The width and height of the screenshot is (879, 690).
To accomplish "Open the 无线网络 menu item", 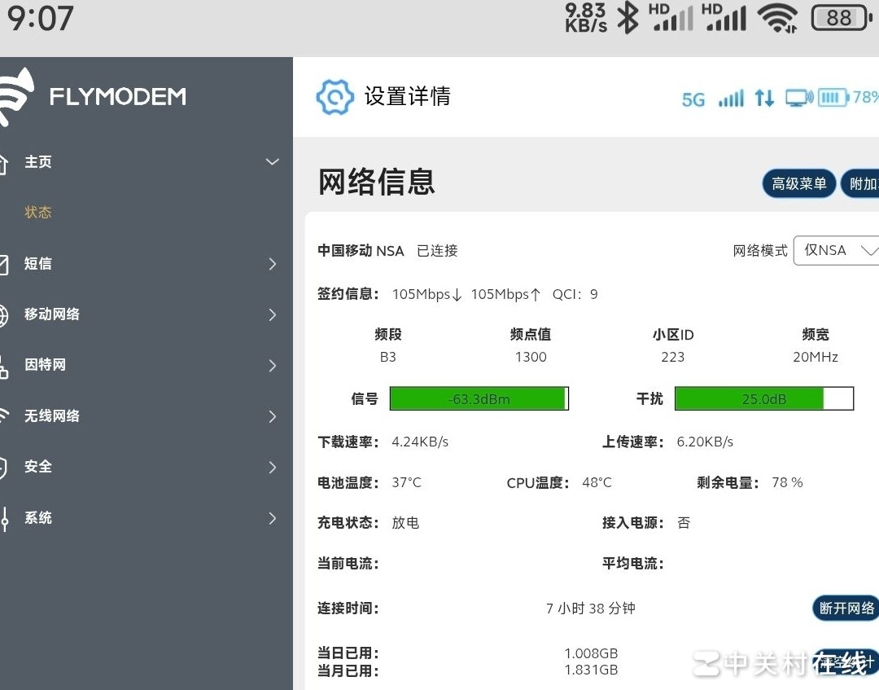I will click(x=52, y=416).
